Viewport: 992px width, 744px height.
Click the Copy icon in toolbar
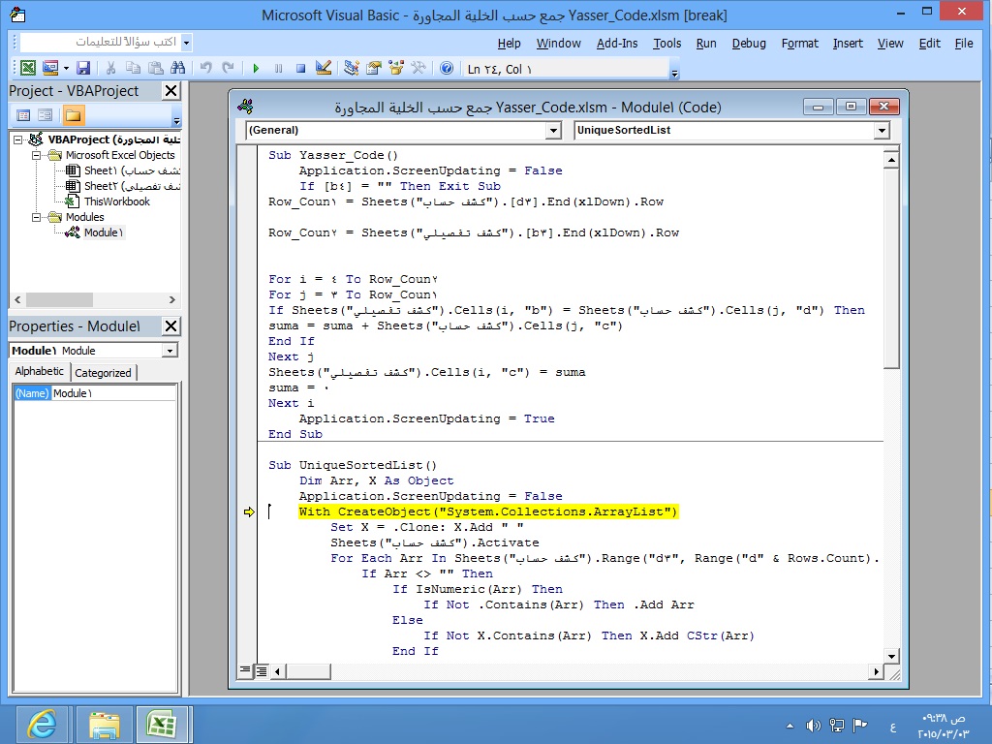click(133, 69)
